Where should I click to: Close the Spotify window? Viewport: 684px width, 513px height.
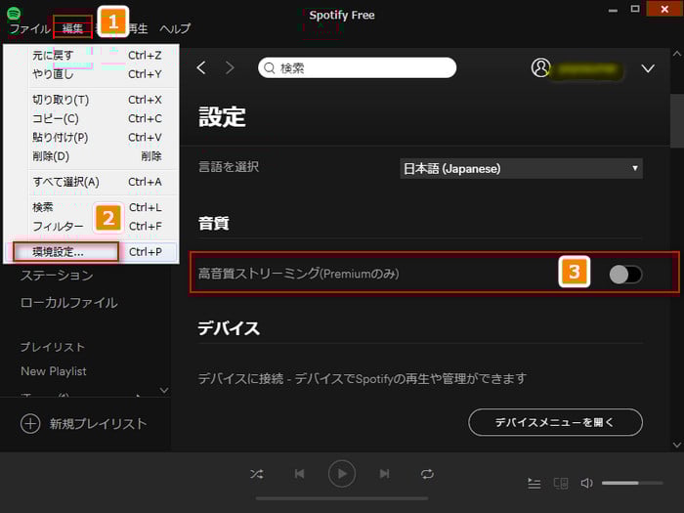tap(664, 9)
